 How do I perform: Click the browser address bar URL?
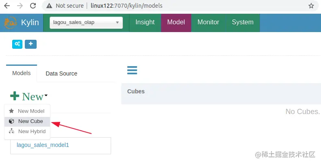(127, 6)
